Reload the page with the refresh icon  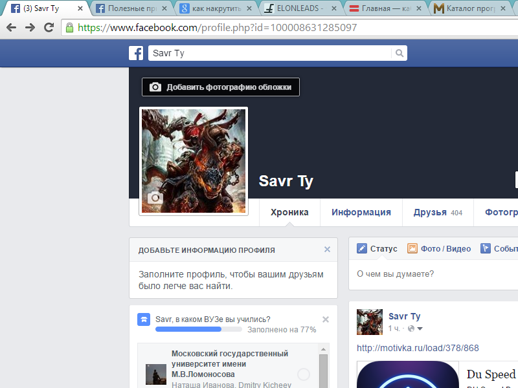pyautogui.click(x=49, y=27)
